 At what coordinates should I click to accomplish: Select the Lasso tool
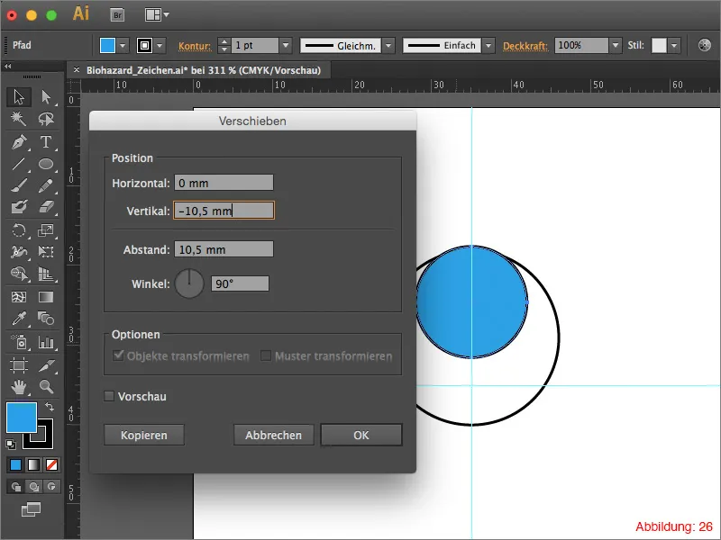46,119
